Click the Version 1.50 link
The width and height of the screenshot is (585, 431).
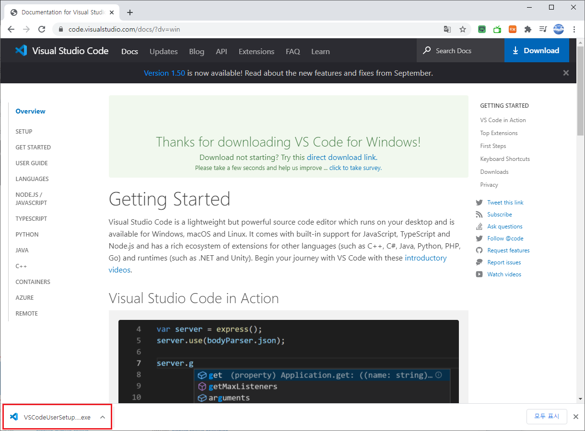(x=164, y=73)
